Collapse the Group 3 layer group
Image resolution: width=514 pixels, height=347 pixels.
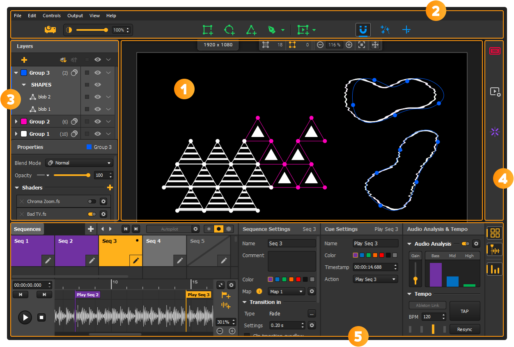(x=16, y=72)
